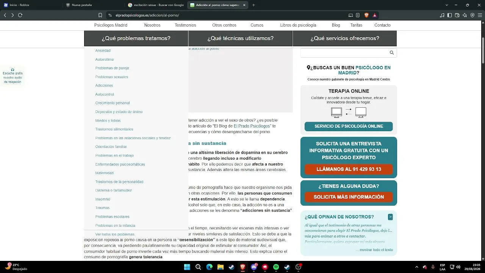Open Testimonios menu item
Viewport: 485px width, 273px height.
pos(185,25)
